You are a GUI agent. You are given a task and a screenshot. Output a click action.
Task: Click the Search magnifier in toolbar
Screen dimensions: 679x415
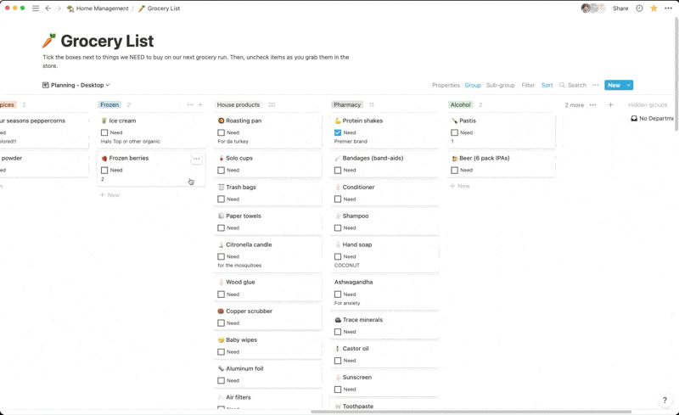click(x=563, y=85)
